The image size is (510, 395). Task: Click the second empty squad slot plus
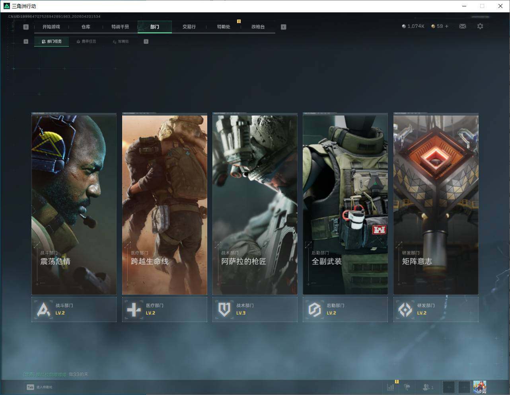tap(464, 387)
